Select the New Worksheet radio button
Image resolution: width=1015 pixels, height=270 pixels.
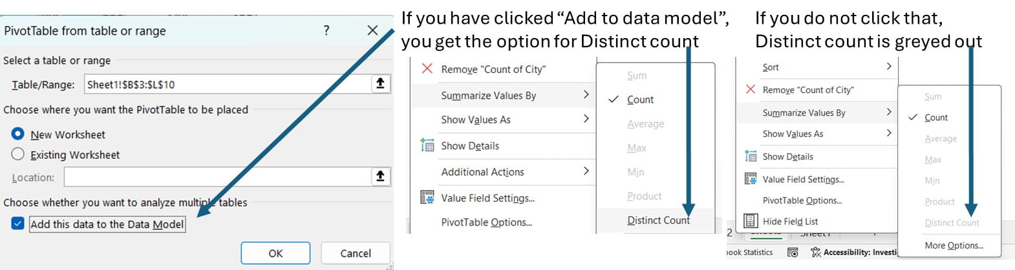18,134
